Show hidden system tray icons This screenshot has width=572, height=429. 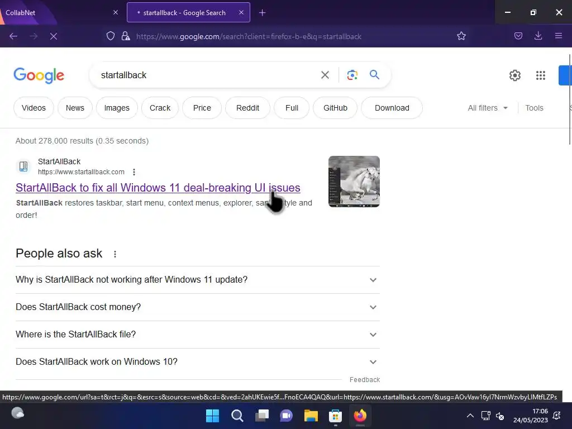click(470, 416)
